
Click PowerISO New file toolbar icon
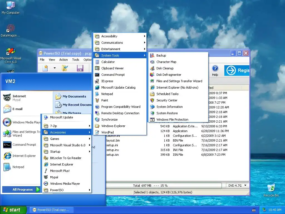(45, 68)
